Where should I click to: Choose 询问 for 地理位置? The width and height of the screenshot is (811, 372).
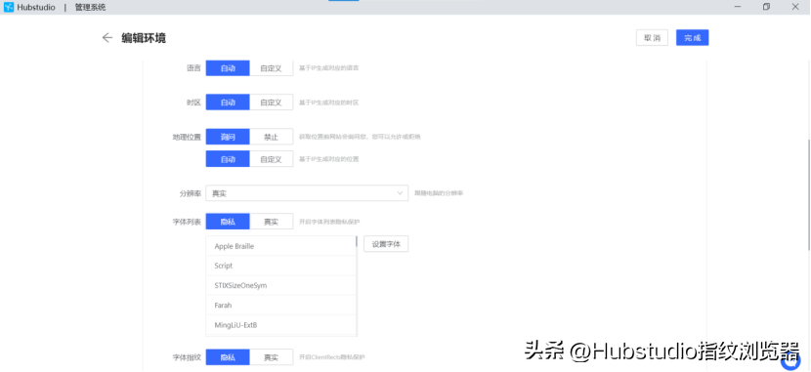(228, 137)
